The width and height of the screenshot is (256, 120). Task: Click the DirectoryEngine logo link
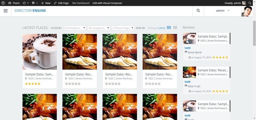30,10
